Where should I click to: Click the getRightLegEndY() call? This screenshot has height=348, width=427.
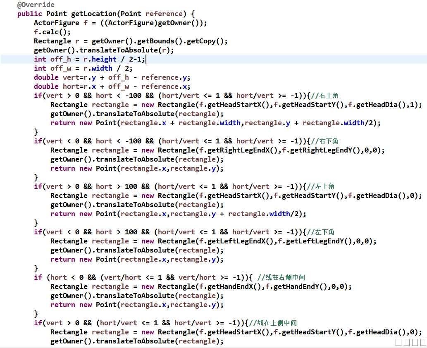[322, 150]
